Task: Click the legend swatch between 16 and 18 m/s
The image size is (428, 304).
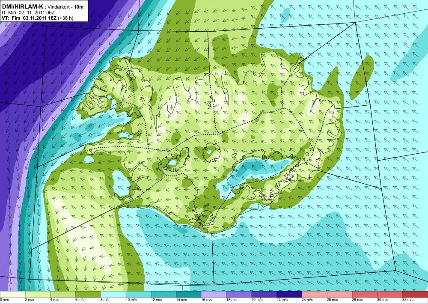Action: tap(214, 295)
